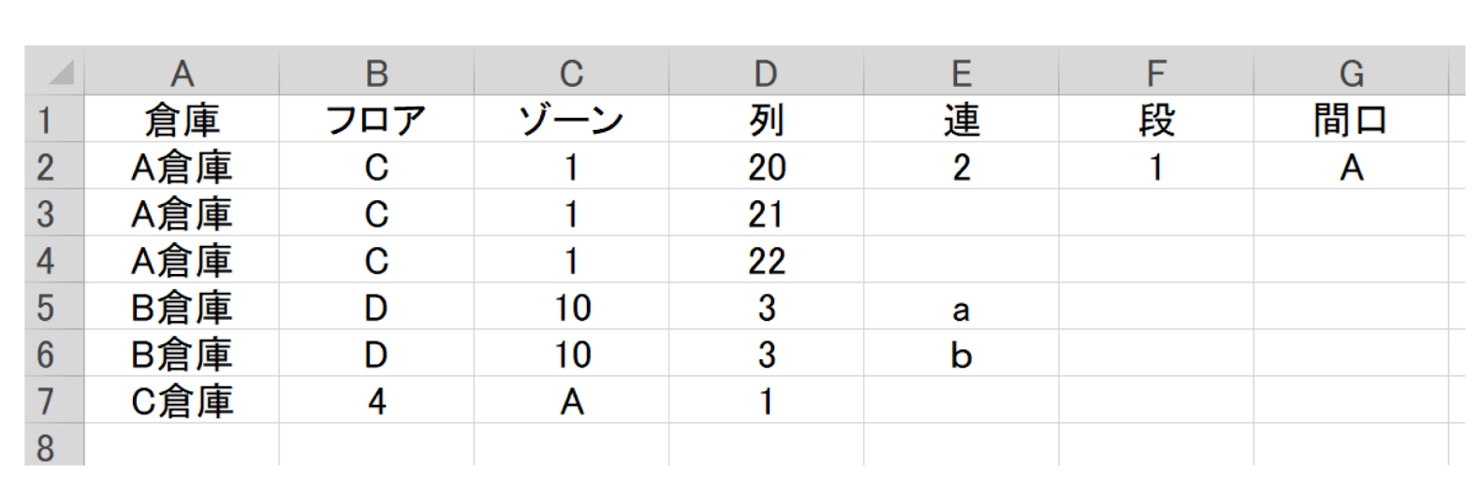Image resolution: width=1482 pixels, height=493 pixels.
Task: Select column E header
Action: pos(961,73)
